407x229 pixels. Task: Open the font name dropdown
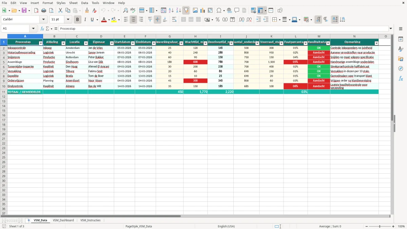tap(43, 20)
